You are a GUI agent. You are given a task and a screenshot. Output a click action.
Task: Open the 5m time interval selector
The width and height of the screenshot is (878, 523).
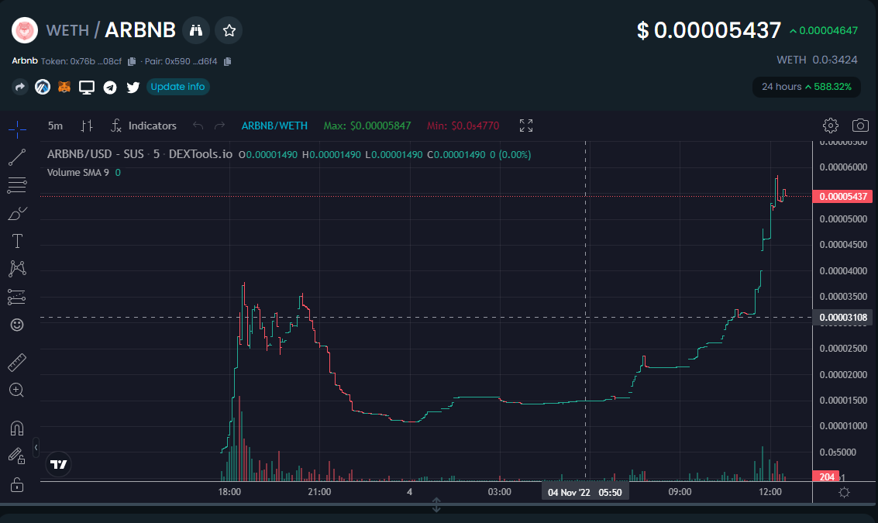click(x=55, y=126)
